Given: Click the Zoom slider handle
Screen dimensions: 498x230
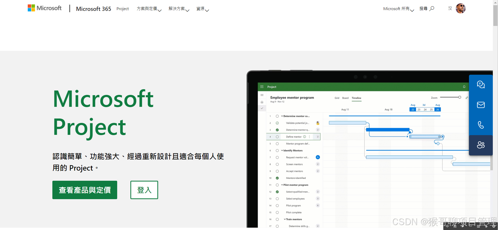Looking at the screenshot, I should 460,97.
